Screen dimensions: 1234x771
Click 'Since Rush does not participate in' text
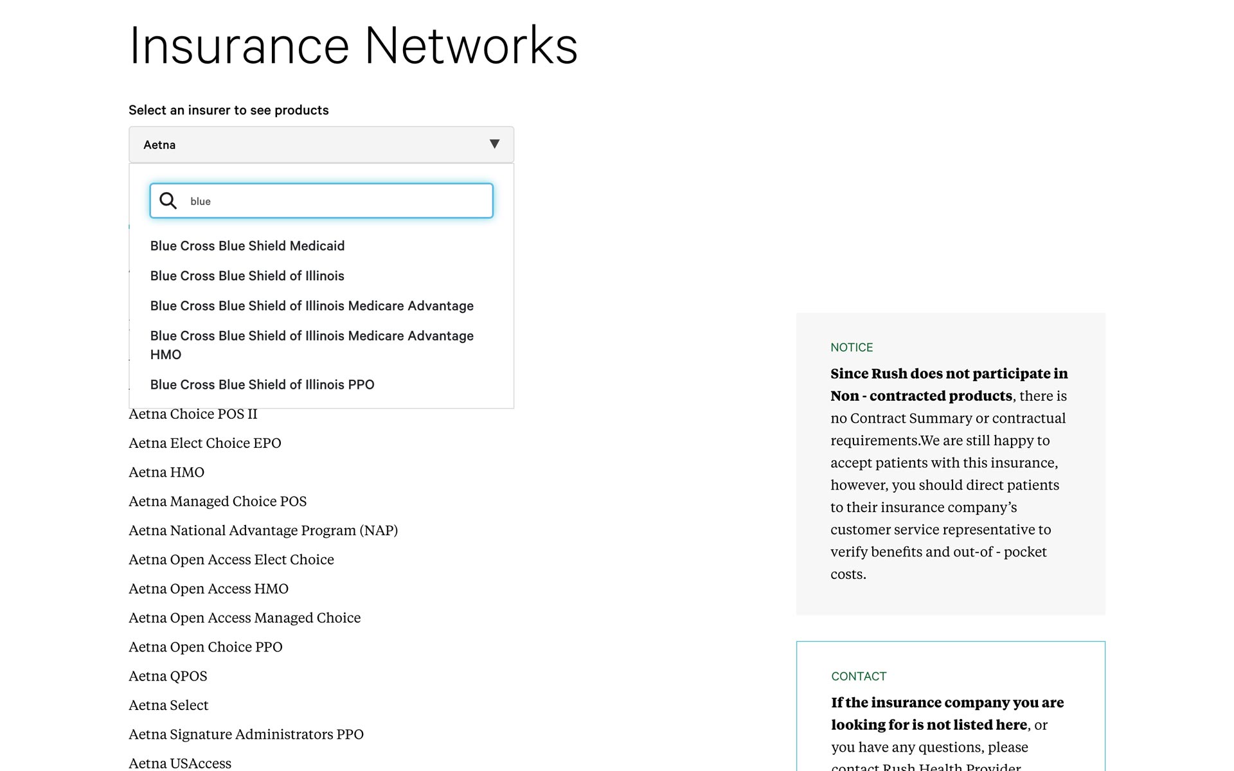pos(949,374)
